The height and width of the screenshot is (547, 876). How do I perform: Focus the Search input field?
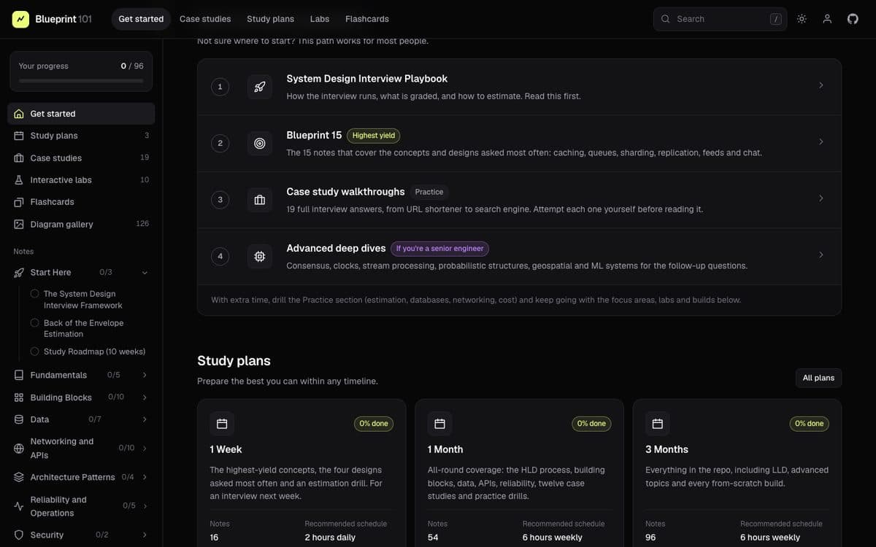pyautogui.click(x=720, y=19)
